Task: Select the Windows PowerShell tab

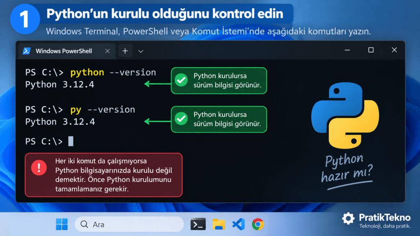Action: (67, 51)
